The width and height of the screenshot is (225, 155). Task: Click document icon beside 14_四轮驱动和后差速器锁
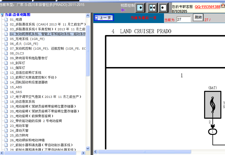point(6,82)
